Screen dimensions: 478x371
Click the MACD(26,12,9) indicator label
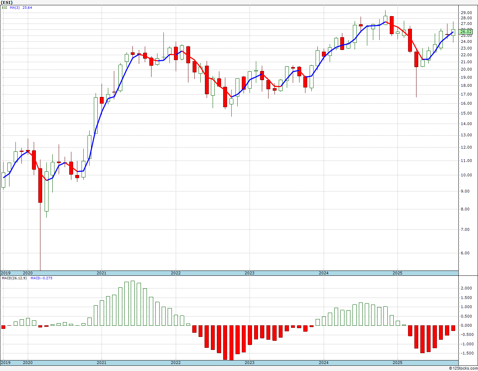pos(14,278)
